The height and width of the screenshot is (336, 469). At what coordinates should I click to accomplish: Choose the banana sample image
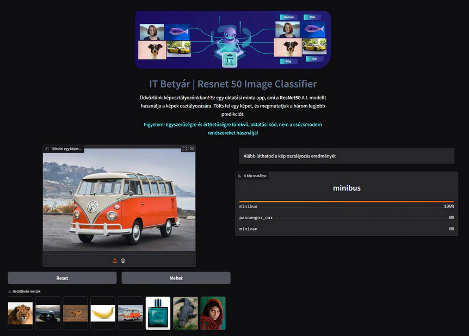(103, 313)
